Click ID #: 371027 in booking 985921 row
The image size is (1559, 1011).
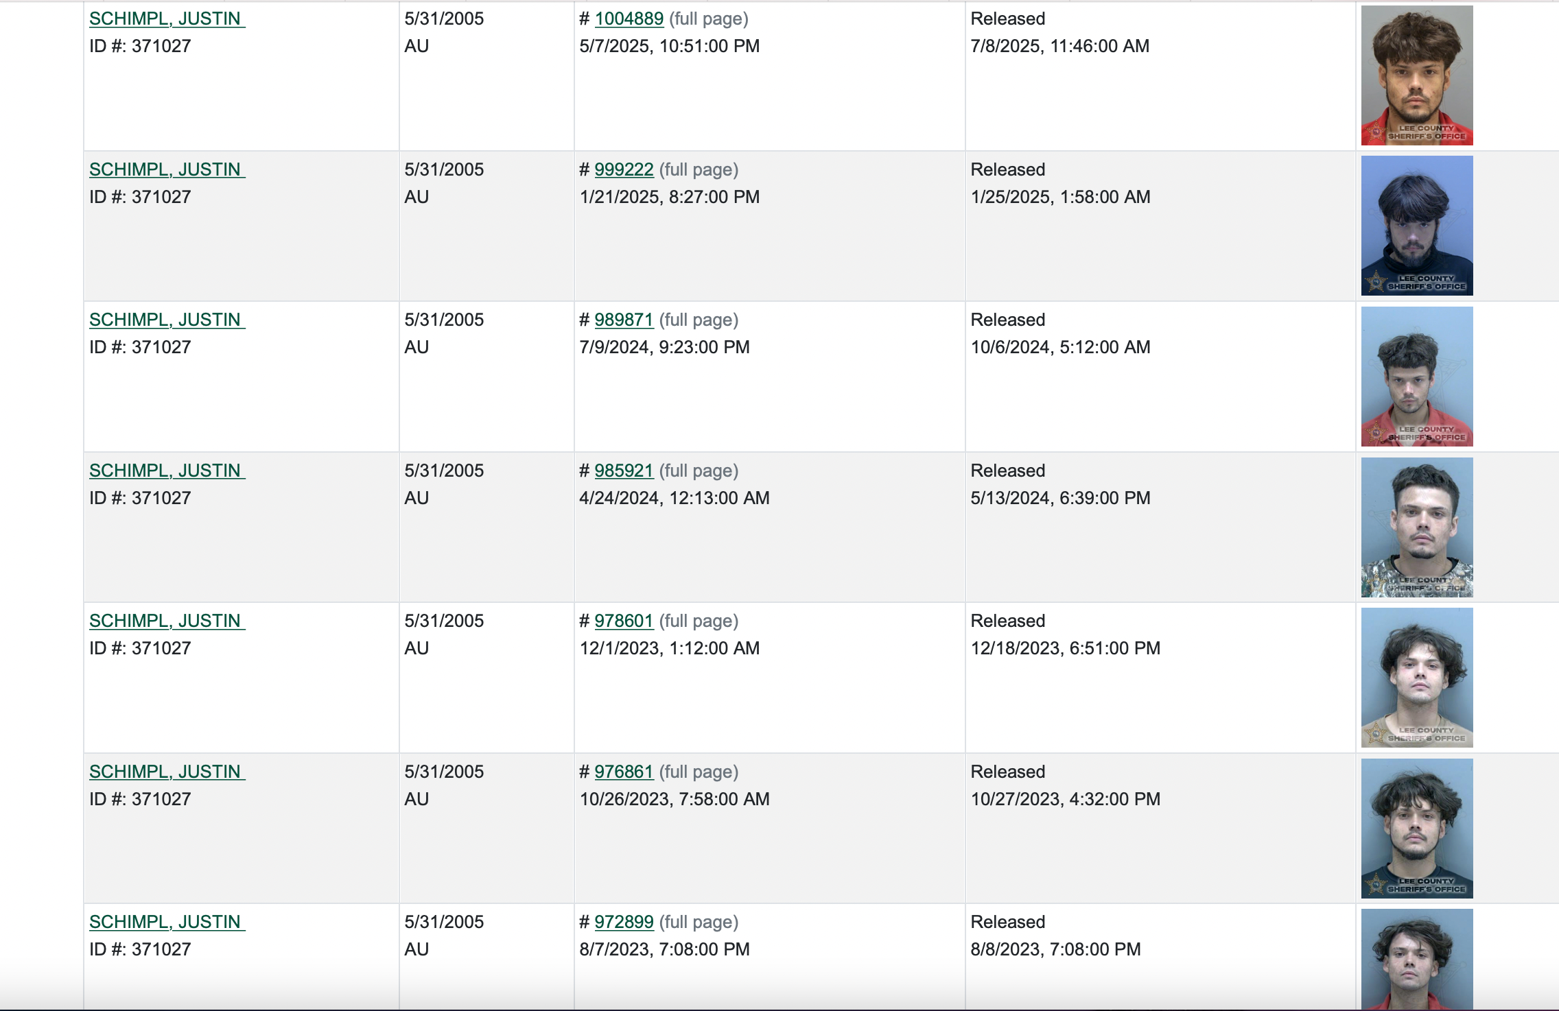pos(140,498)
